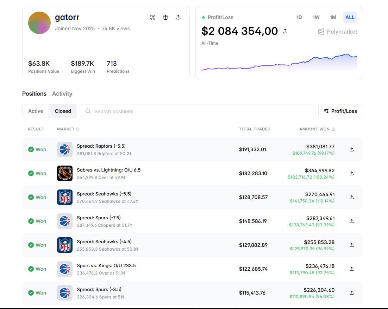
Task: Click the profile share icon beside gift
Action: 178,17
